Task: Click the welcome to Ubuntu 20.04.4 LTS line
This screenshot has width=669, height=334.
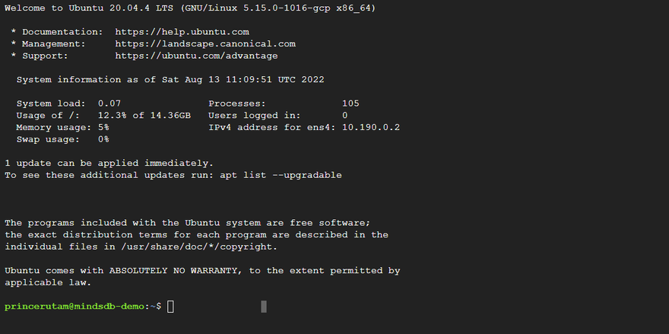Action: click(x=190, y=8)
